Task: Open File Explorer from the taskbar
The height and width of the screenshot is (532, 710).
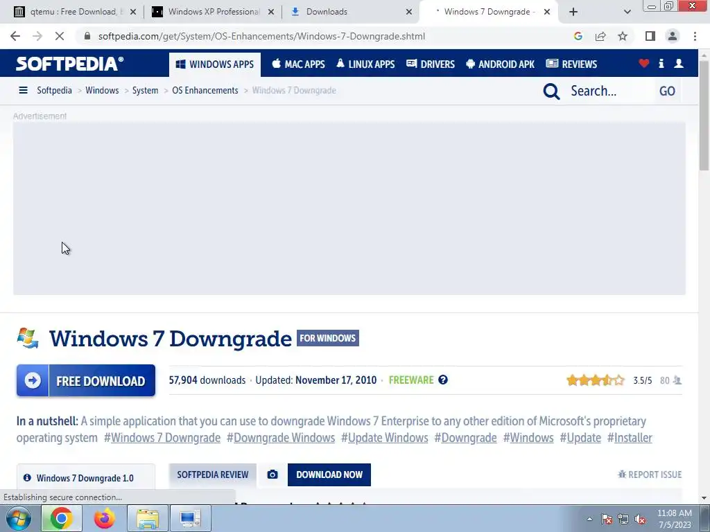Action: point(148,518)
